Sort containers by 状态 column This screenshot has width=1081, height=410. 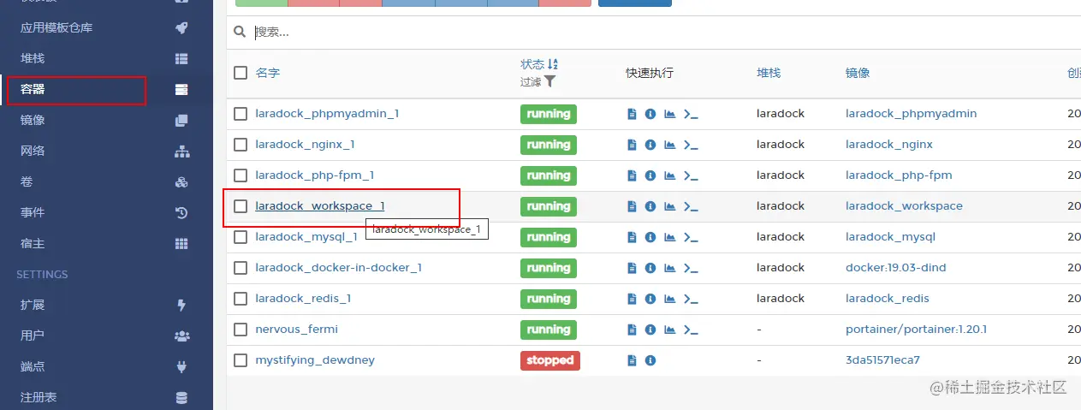click(x=538, y=64)
